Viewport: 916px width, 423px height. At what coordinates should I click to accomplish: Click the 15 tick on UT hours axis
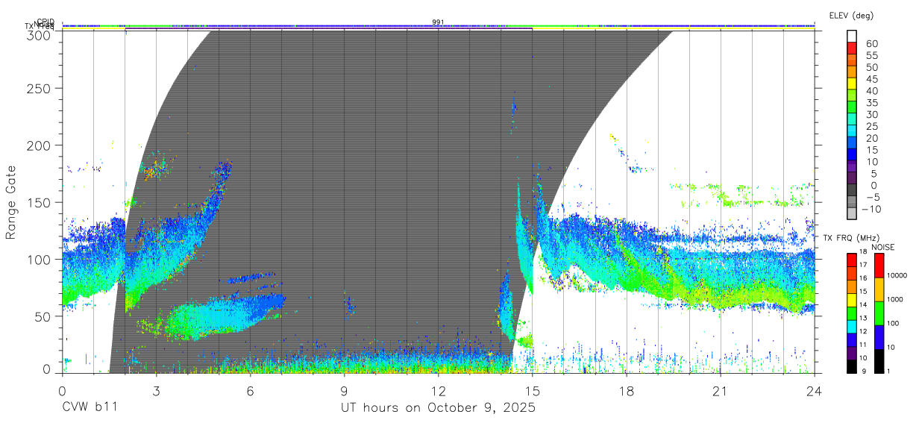(533, 390)
